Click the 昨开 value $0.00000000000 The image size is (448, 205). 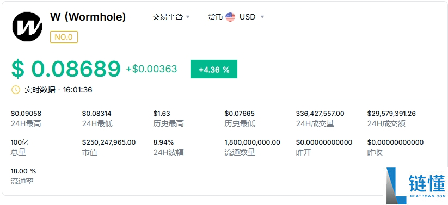tap(324, 142)
